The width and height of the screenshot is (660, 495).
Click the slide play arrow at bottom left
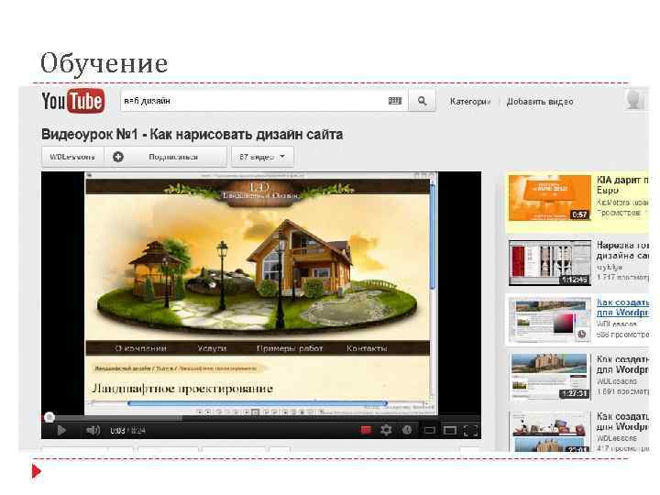pos(37,470)
